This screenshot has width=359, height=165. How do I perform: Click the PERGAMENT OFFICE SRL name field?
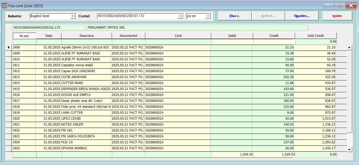(x=197, y=28)
